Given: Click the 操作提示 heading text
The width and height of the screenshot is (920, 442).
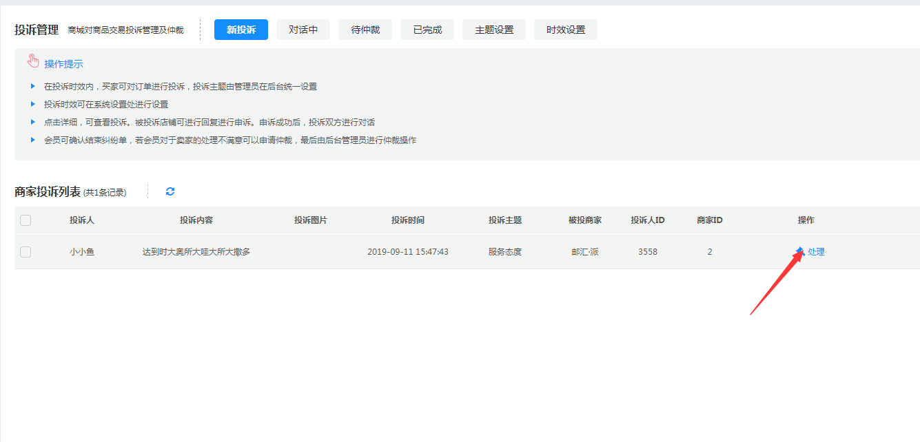Looking at the screenshot, I should point(63,64).
